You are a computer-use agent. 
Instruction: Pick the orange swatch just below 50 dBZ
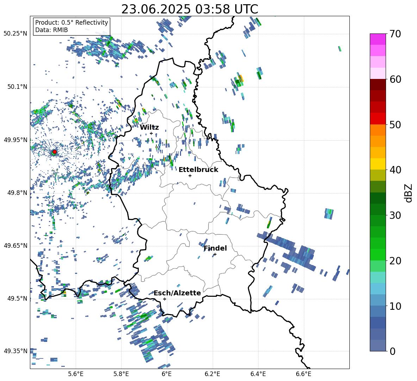tap(378, 130)
